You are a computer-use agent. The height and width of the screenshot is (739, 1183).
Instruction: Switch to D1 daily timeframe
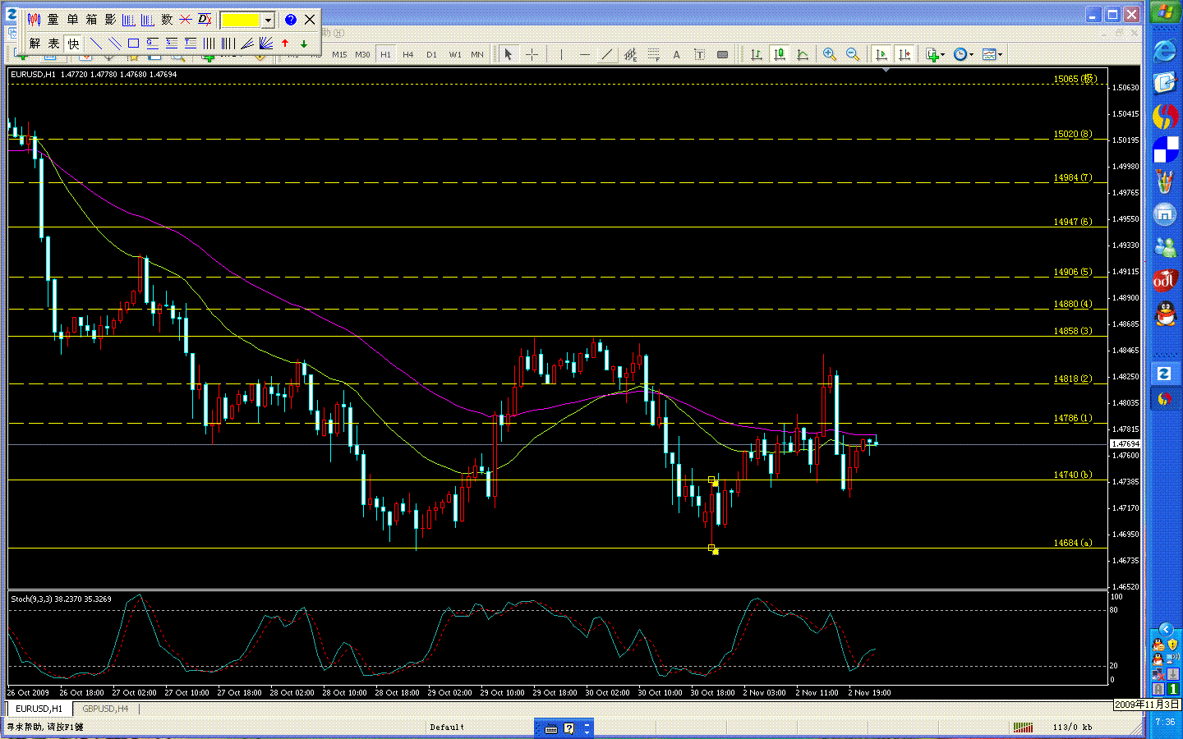pos(431,54)
